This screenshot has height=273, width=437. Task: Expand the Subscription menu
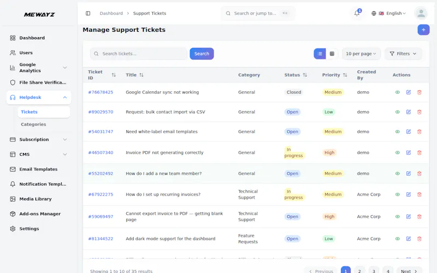point(39,140)
